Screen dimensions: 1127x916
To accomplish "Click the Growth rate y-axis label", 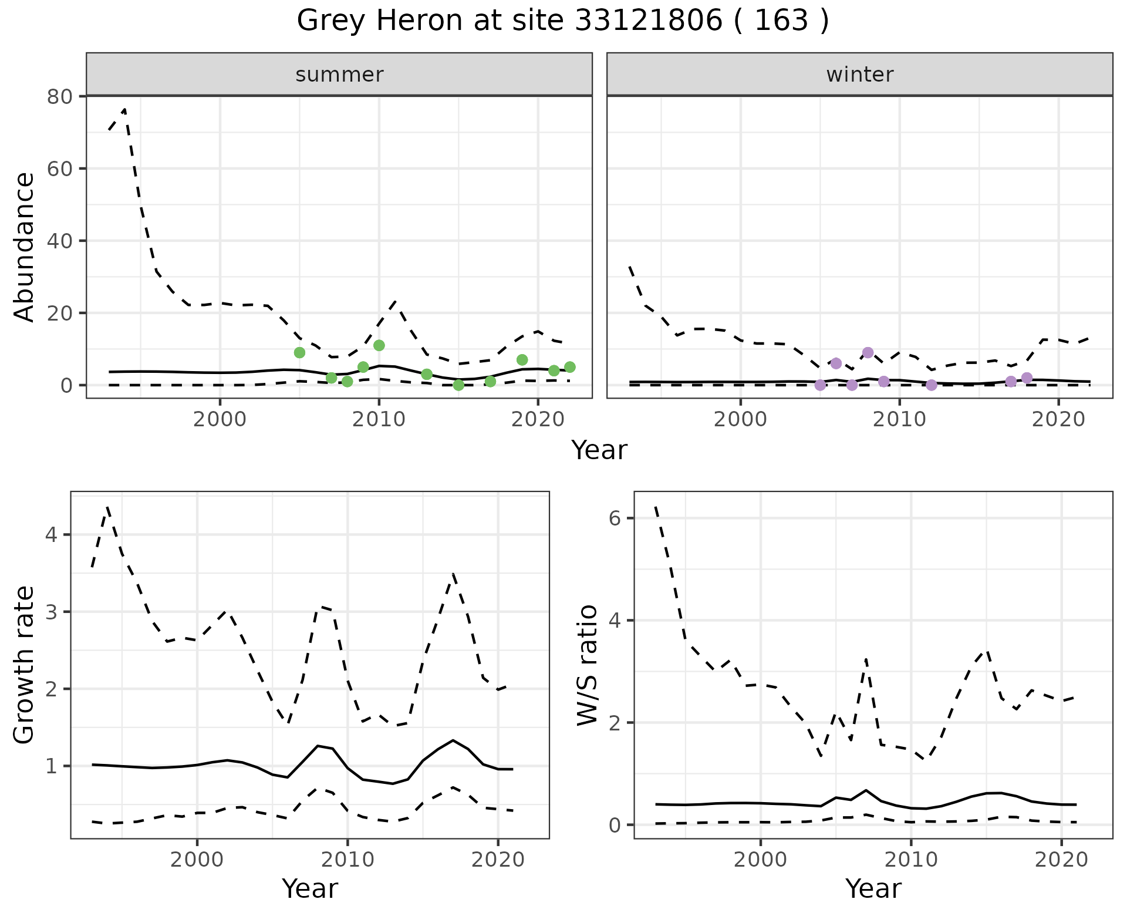I will tap(25, 665).
